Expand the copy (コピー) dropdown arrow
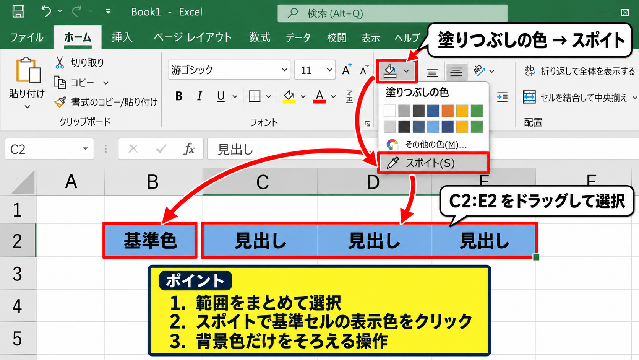Viewport: 639px width, 360px height. point(106,83)
